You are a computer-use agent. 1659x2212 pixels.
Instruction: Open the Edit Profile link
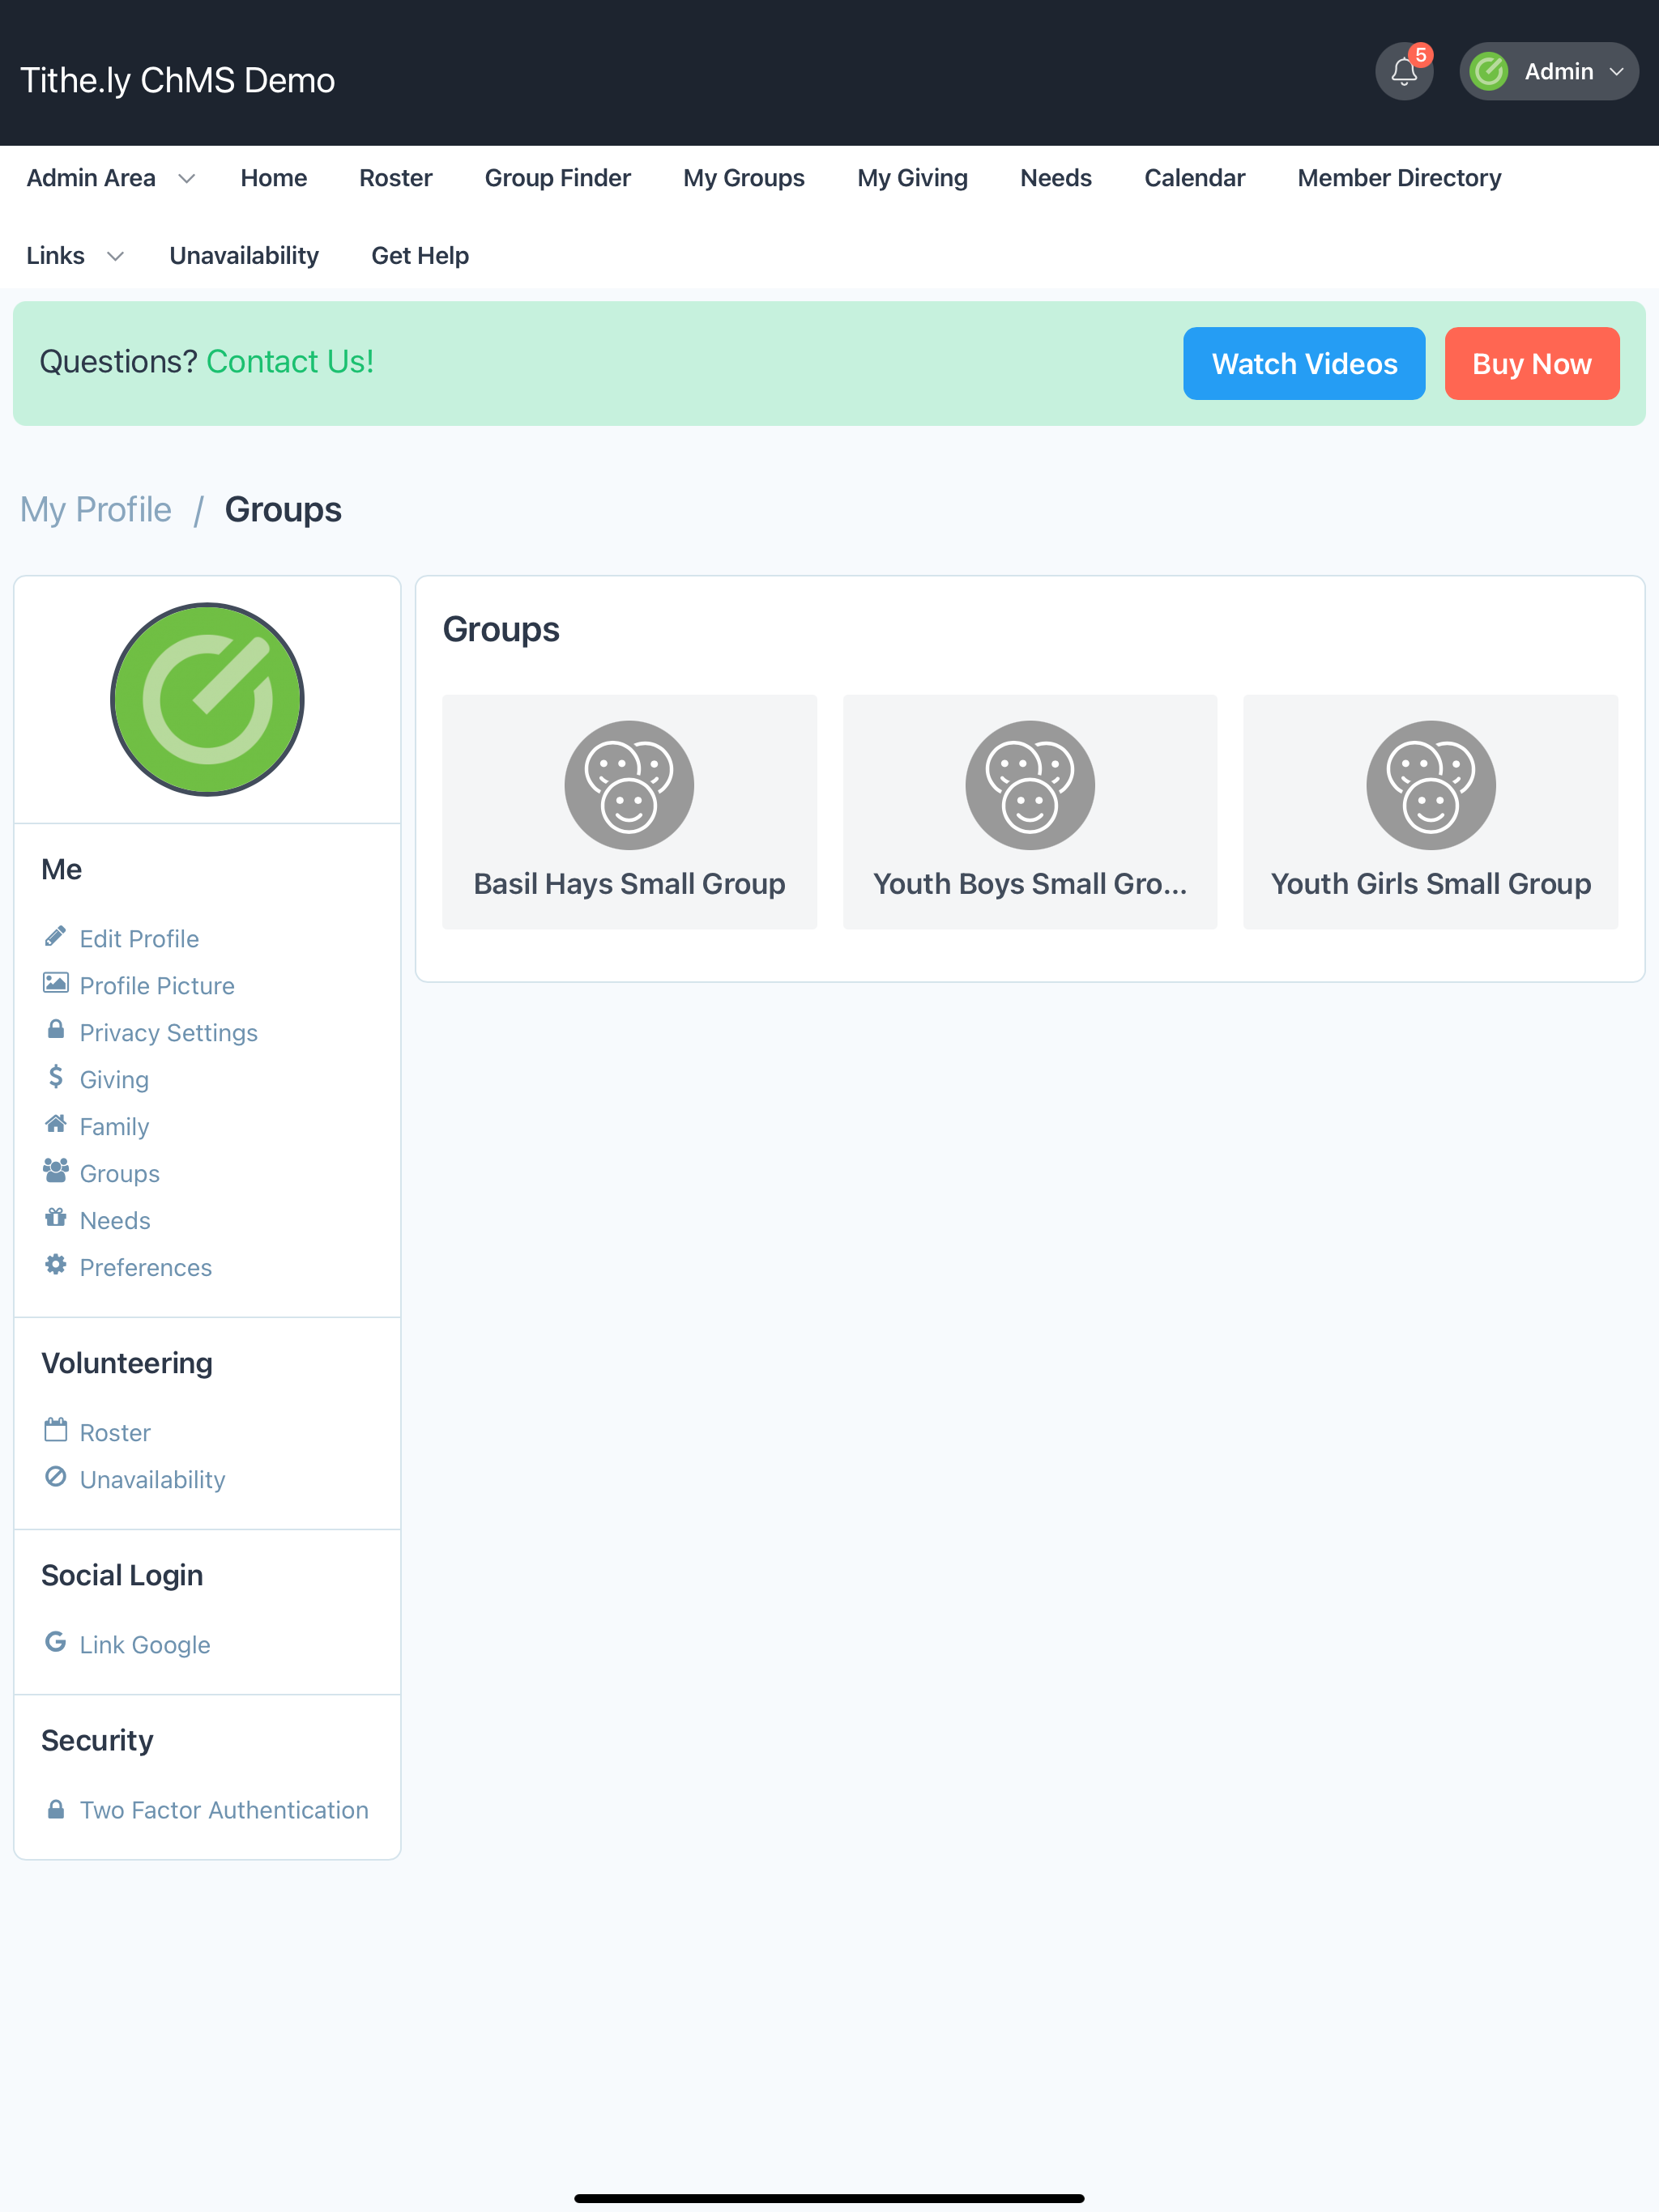click(x=139, y=939)
